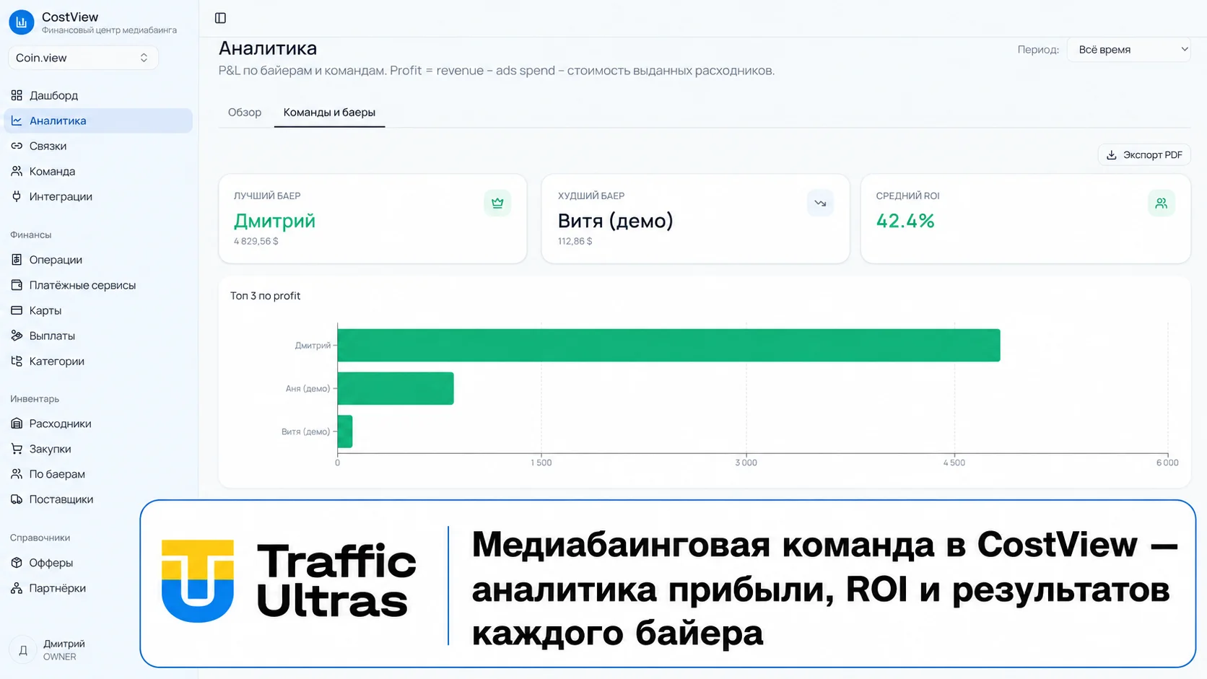This screenshot has height=679, width=1207.
Task: Click the Связки link icon
Action: 17,146
